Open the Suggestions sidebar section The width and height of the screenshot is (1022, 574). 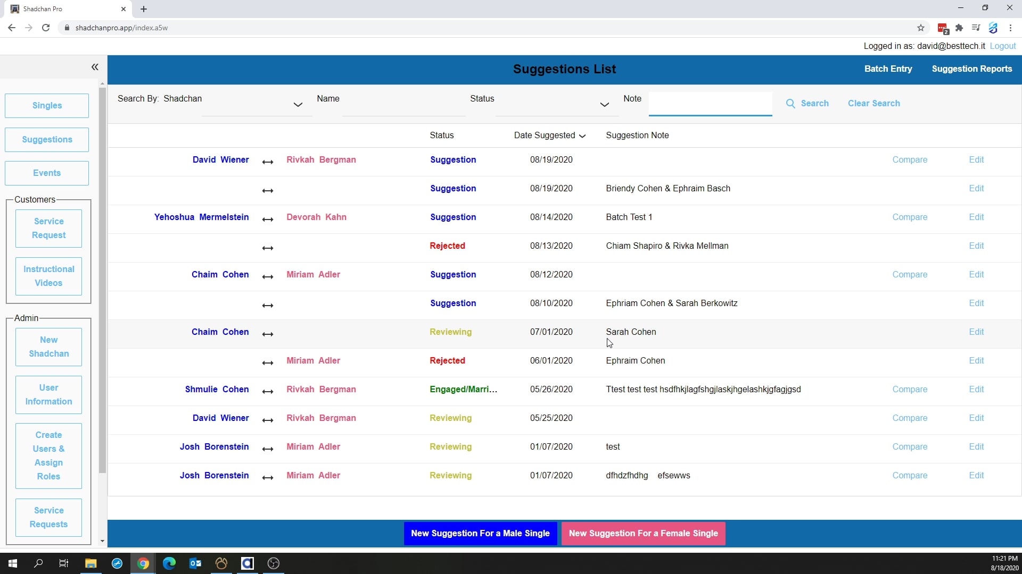47,140
